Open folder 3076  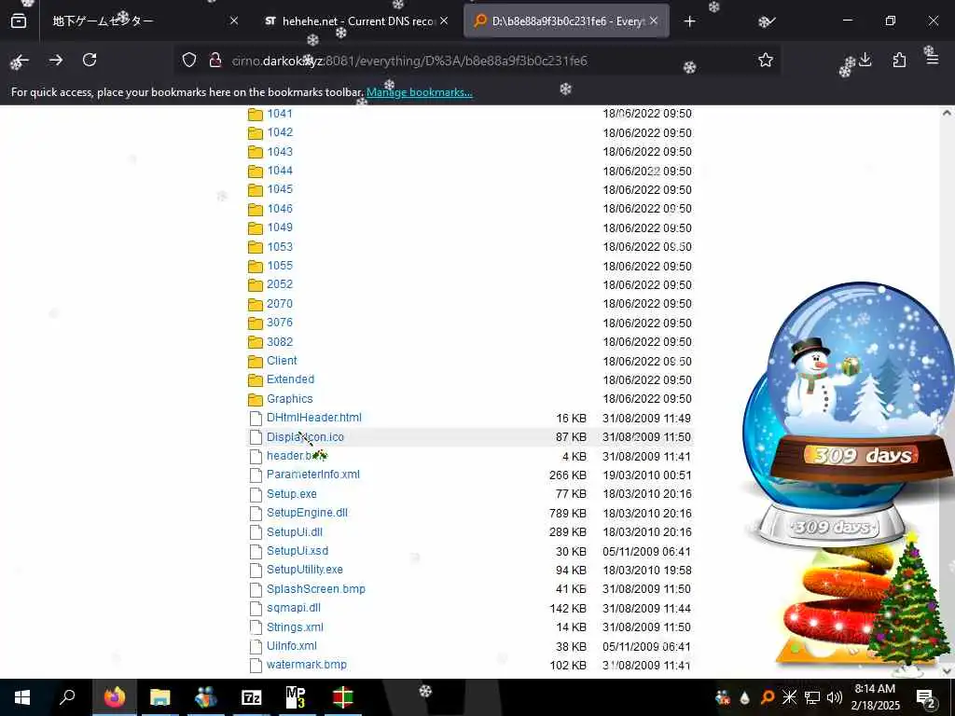click(x=280, y=323)
